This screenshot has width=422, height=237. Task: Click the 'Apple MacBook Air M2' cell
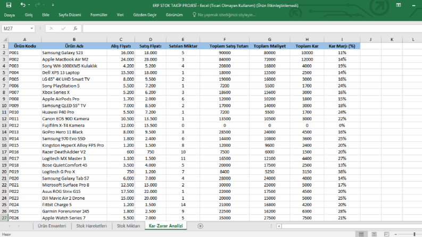(74, 60)
